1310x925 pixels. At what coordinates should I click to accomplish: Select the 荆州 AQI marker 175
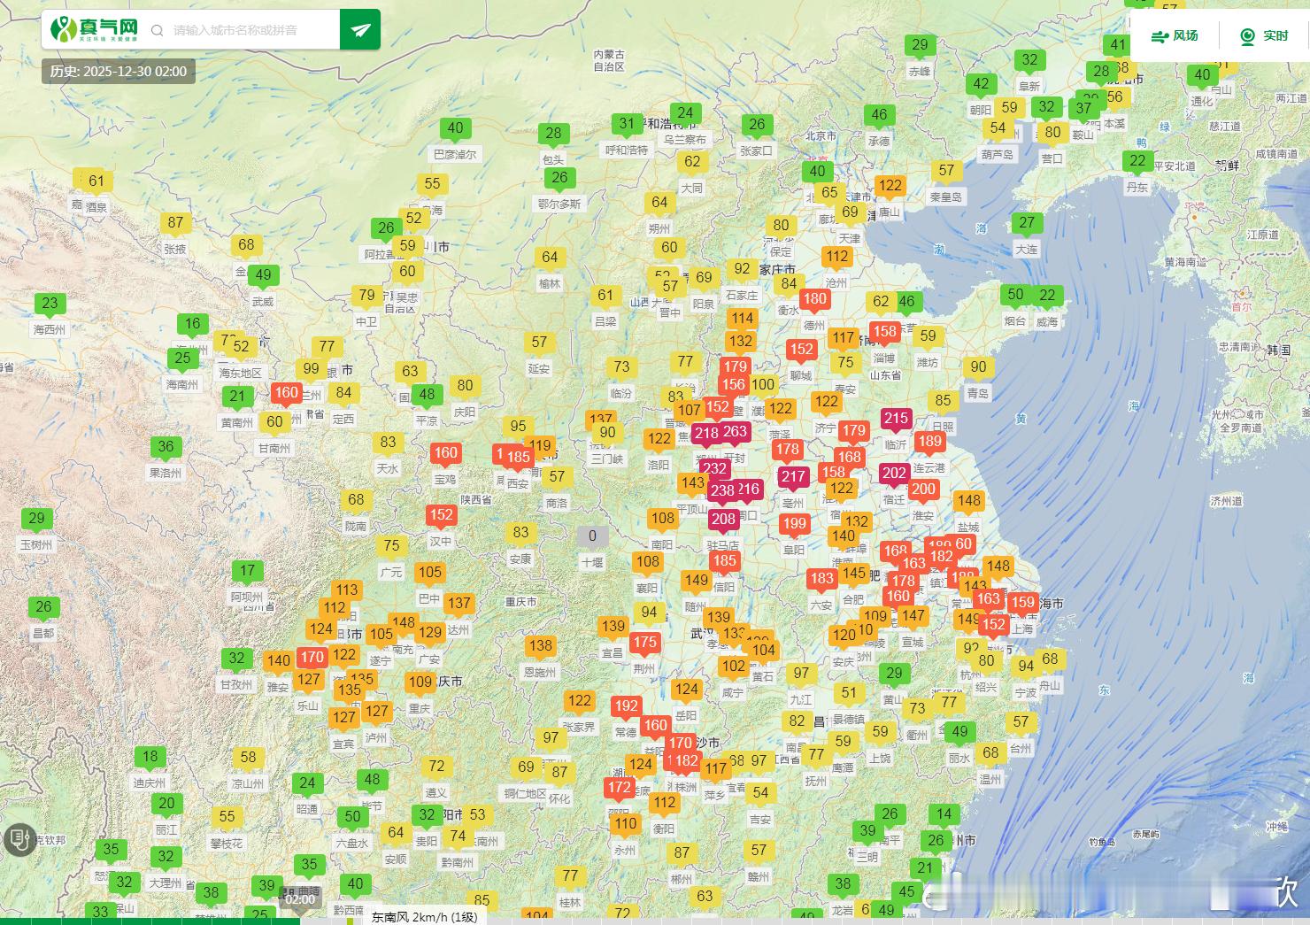644,644
